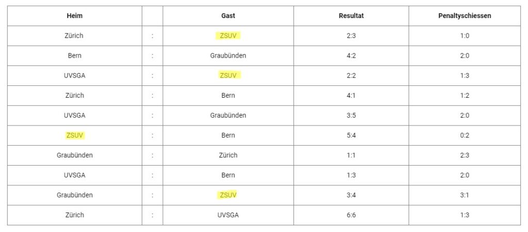
Task: Click the 3:1 penalty shootout cell
Action: tap(465, 195)
